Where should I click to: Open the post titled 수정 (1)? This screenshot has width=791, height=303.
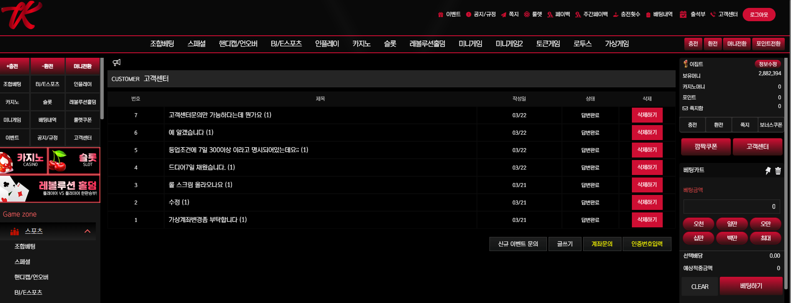click(179, 202)
